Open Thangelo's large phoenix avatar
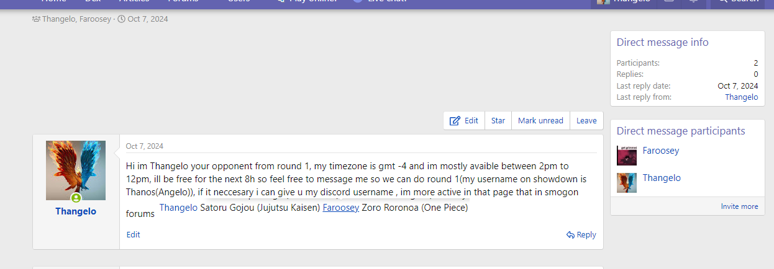774x269 pixels. (x=76, y=170)
